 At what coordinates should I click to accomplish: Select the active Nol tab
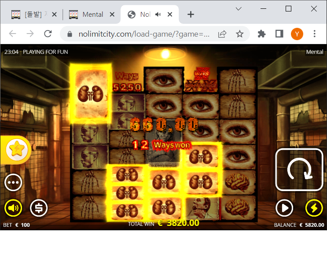(x=150, y=15)
